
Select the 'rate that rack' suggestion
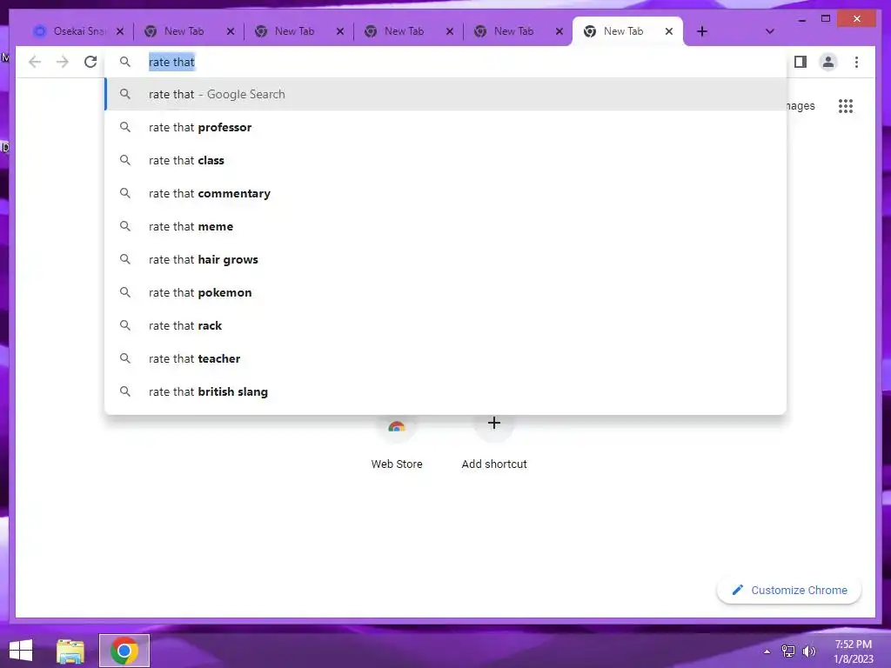pyautogui.click(x=446, y=325)
